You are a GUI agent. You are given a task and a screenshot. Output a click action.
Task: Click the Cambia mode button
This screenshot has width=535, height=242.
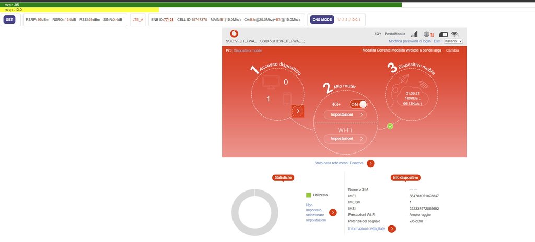(452, 50)
